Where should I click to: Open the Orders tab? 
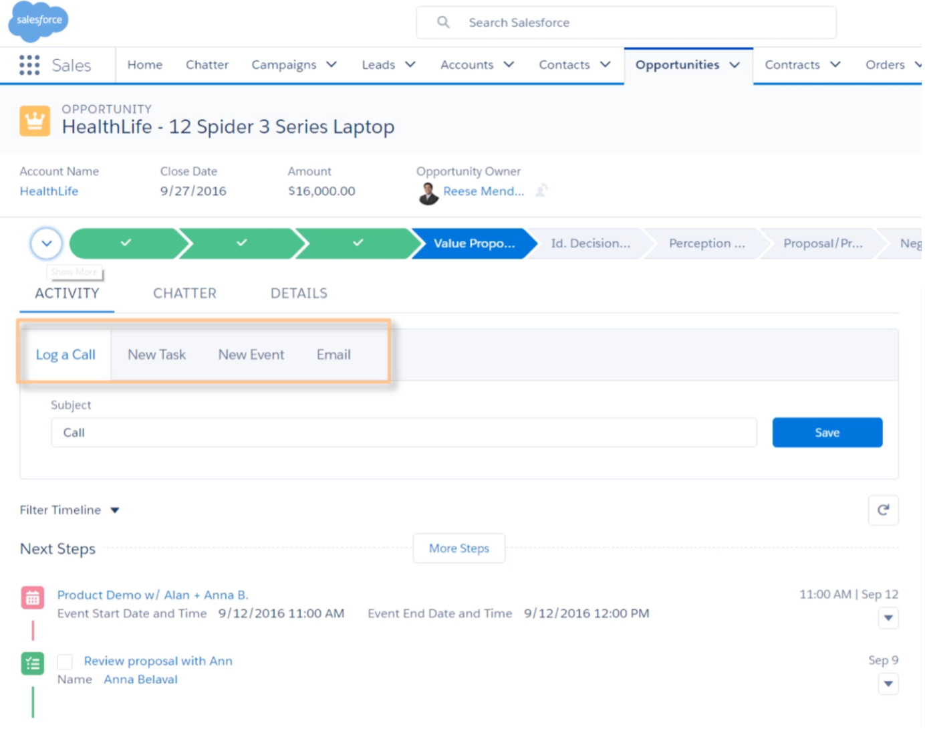point(885,65)
